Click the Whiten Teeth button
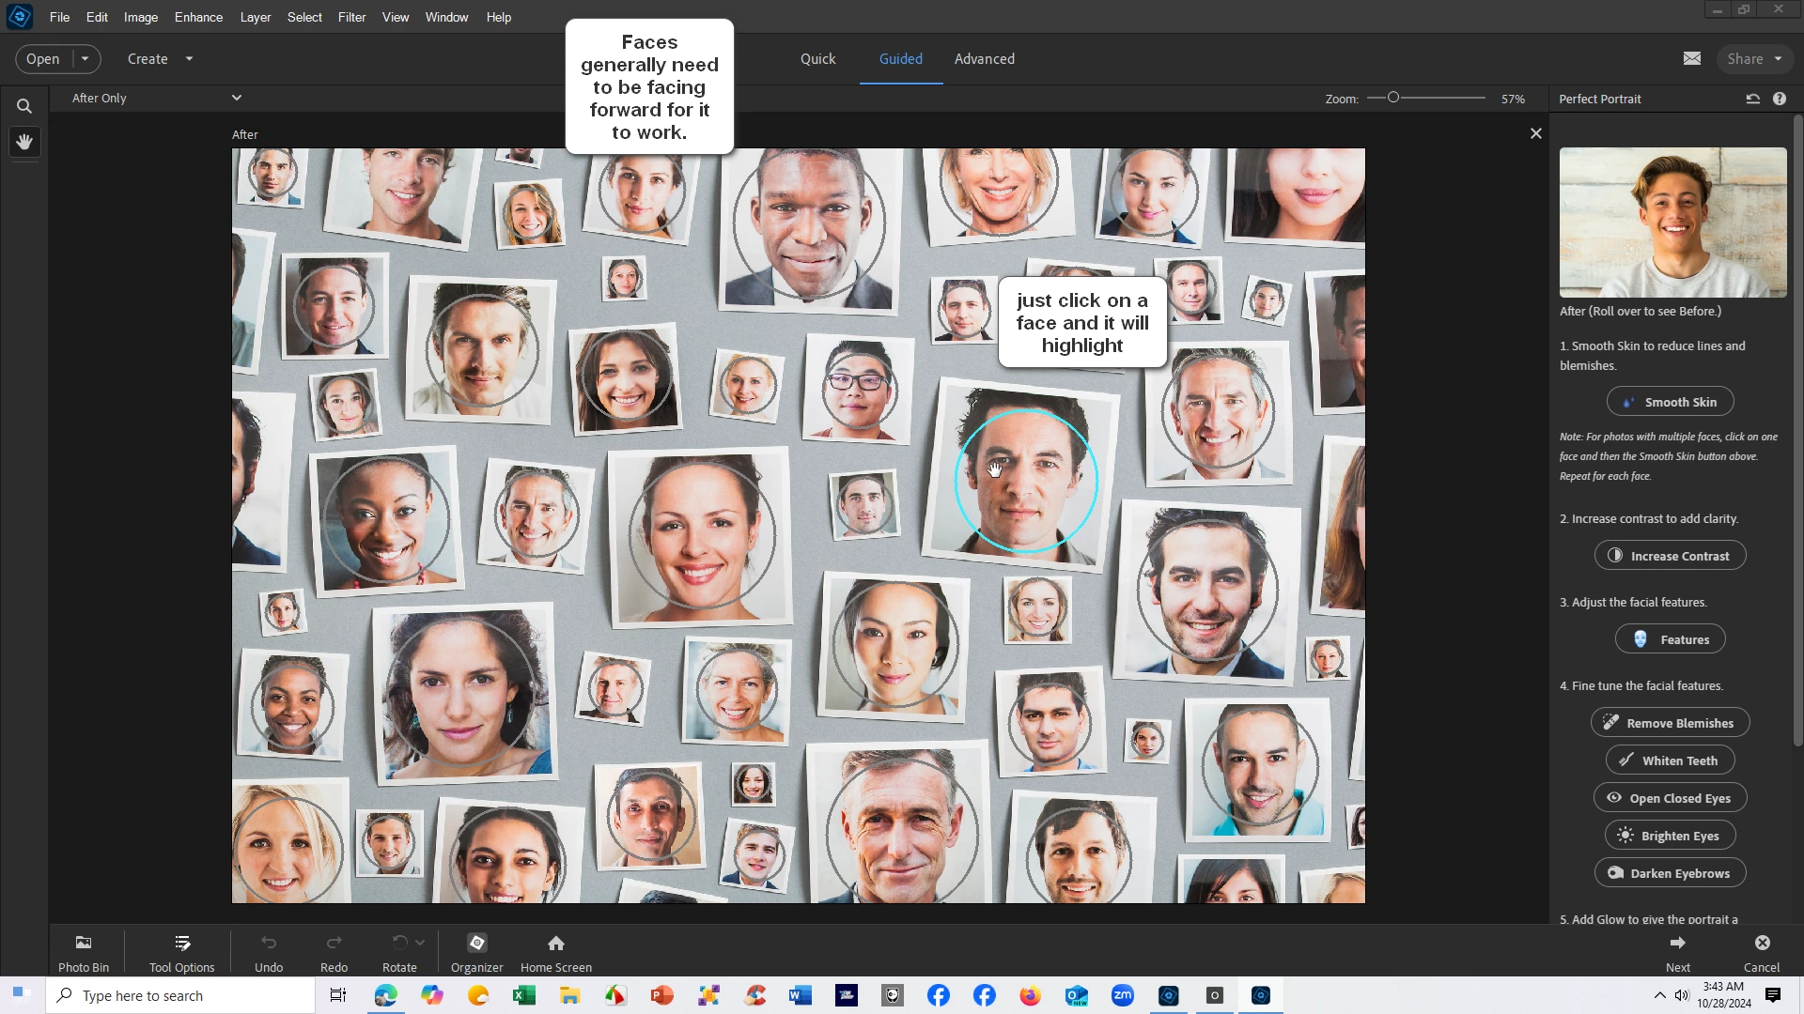Image resolution: width=1804 pixels, height=1014 pixels. pyautogui.click(x=1670, y=760)
